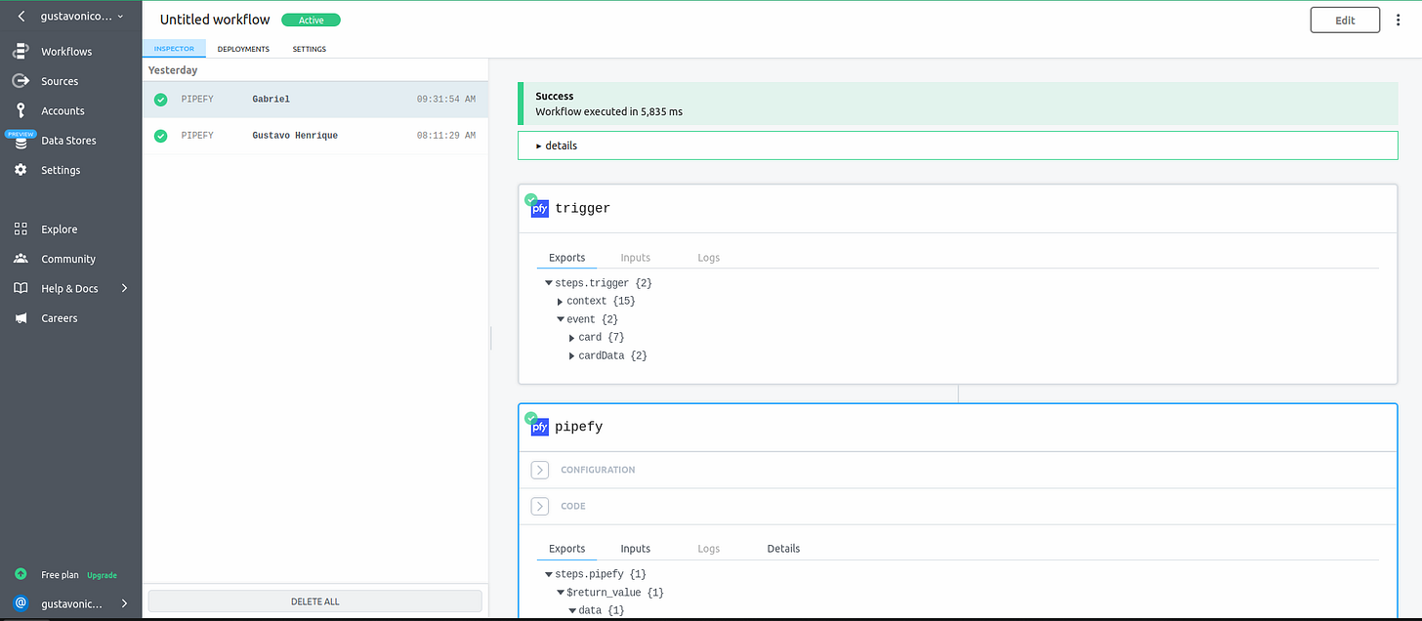This screenshot has height=621, width=1422.
Task: Open the three-dot workflow options menu
Action: point(1399,20)
